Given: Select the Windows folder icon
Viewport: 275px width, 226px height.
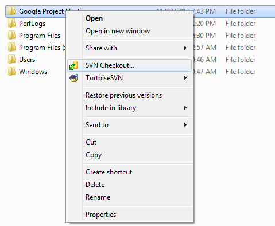Looking at the screenshot, I should click(11, 72).
